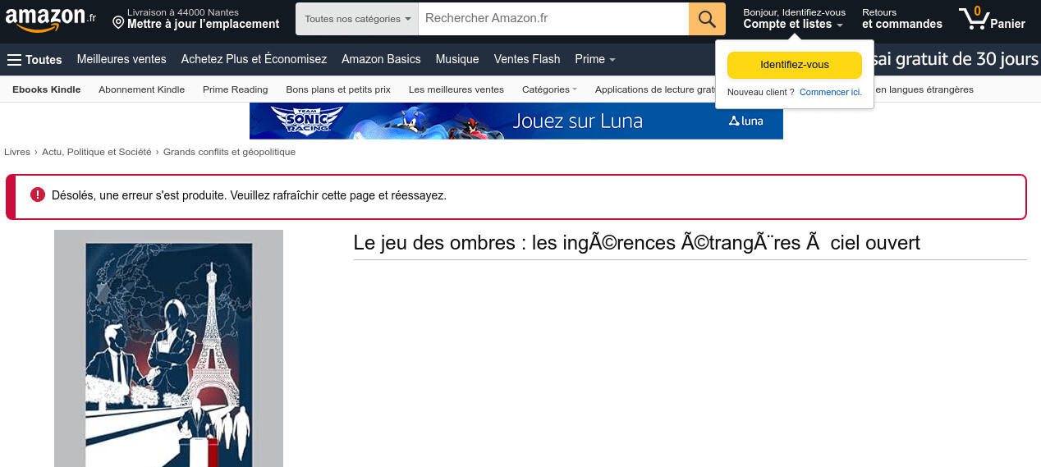
Task: Click the Livres breadcrumb
Action: pos(17,152)
